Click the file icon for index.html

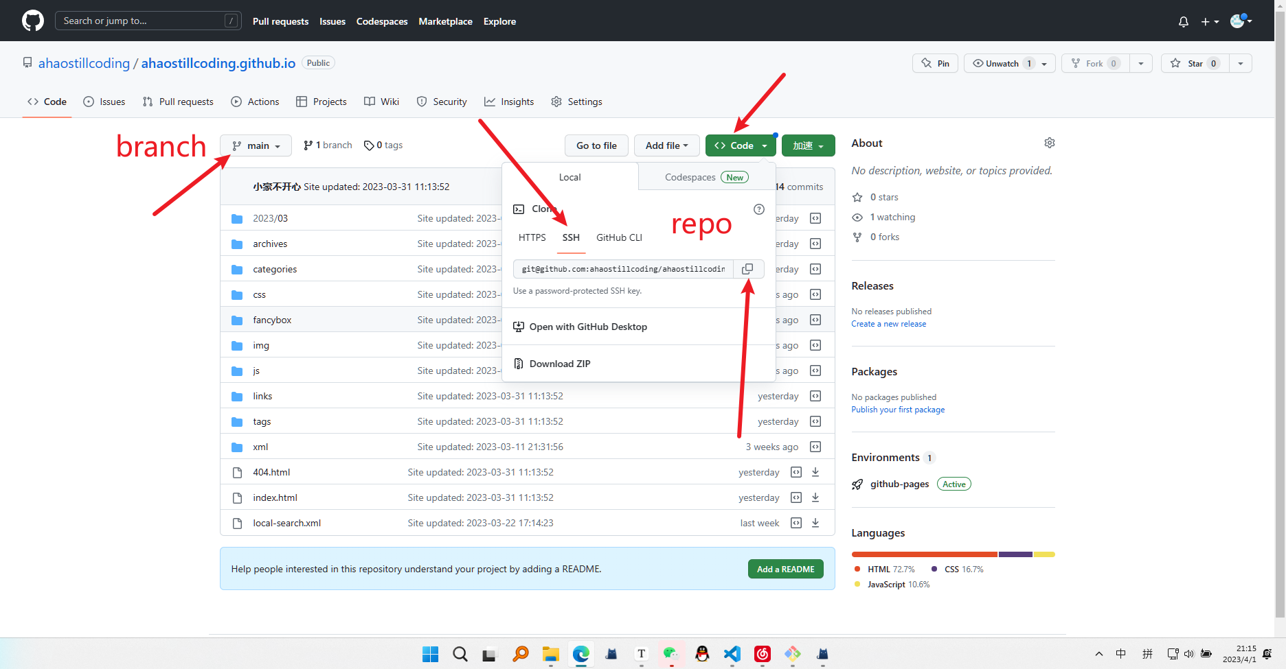[237, 497]
